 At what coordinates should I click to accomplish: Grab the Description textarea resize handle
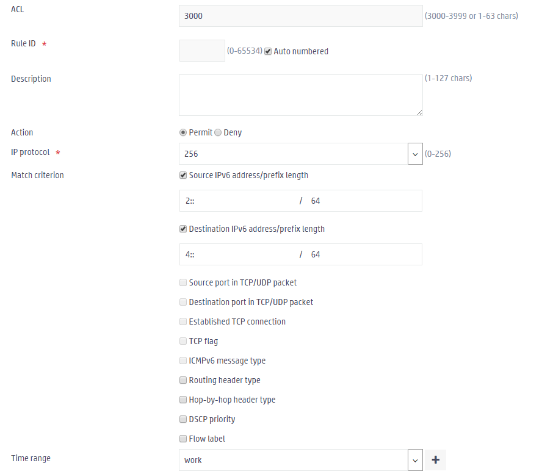[x=419, y=113]
